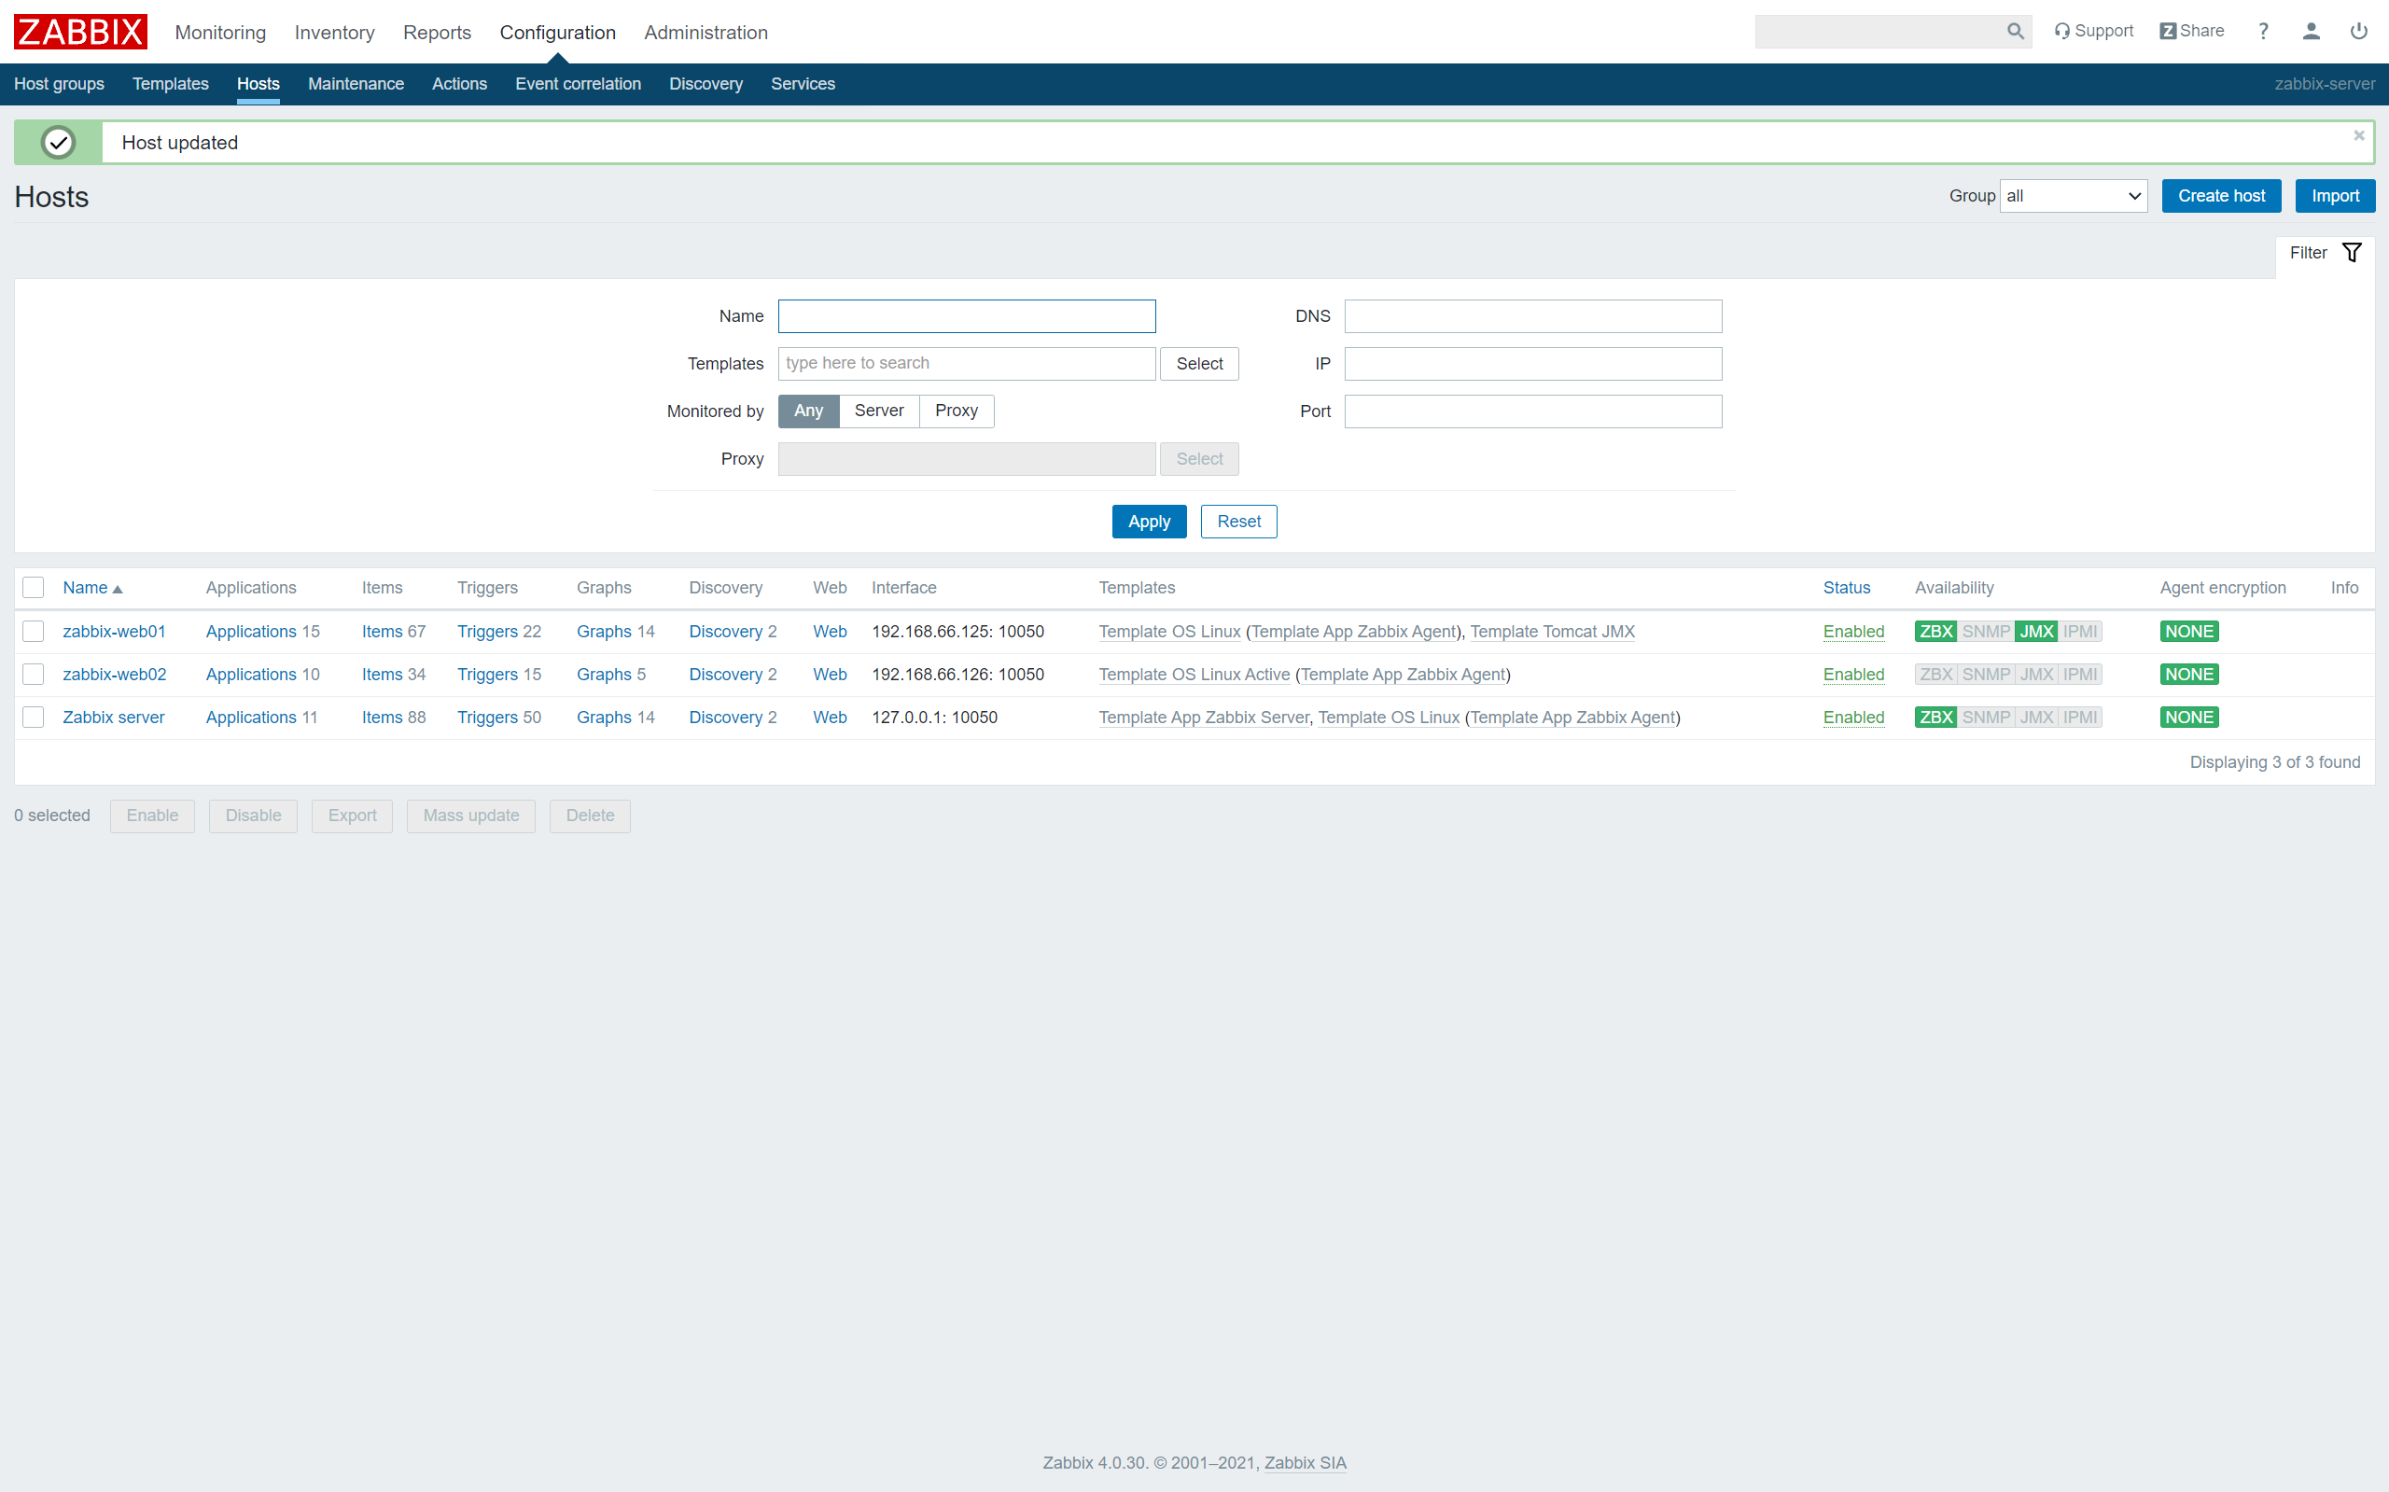
Task: Click IPMI availability badge for zabbix-web01
Action: click(x=2080, y=632)
